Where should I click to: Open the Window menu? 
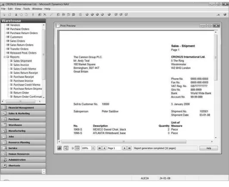coord(37,9)
